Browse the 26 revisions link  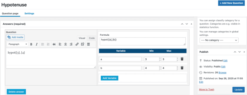click(x=222, y=73)
